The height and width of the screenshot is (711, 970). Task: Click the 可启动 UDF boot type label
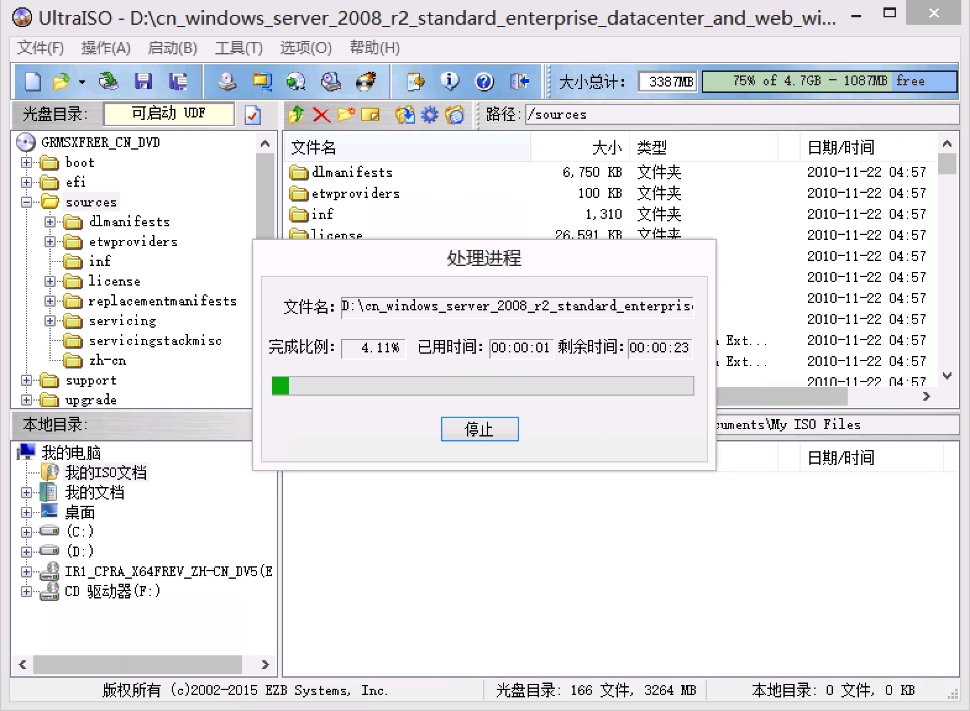click(169, 114)
